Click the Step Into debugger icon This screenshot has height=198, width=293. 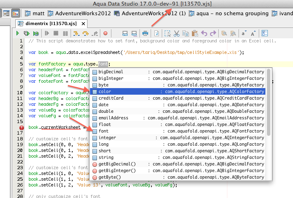tap(76, 33)
